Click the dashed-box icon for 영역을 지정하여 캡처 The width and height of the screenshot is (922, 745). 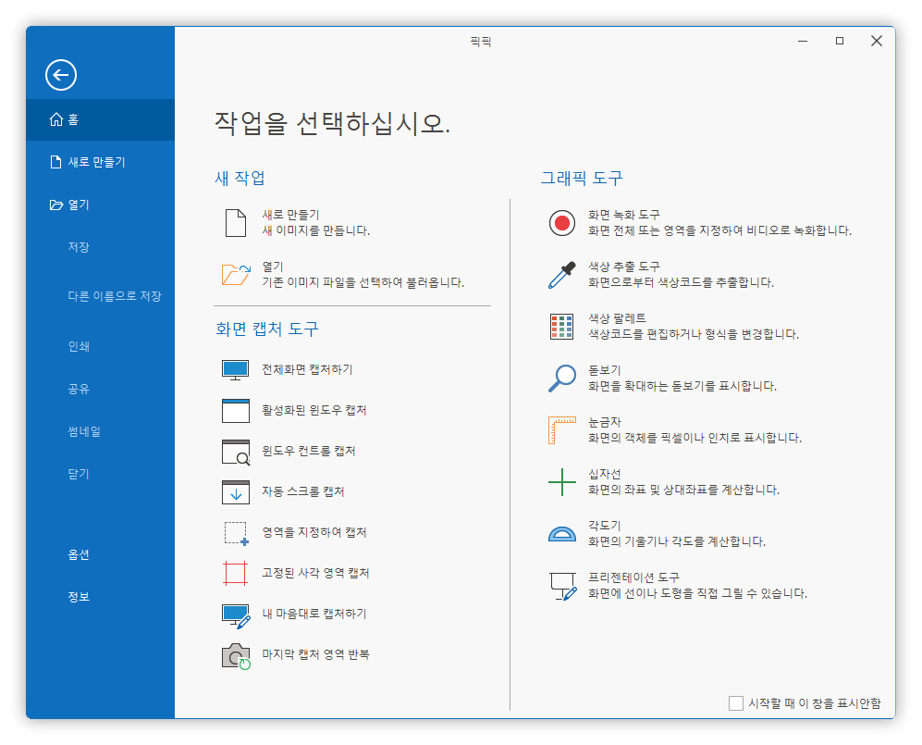[237, 533]
